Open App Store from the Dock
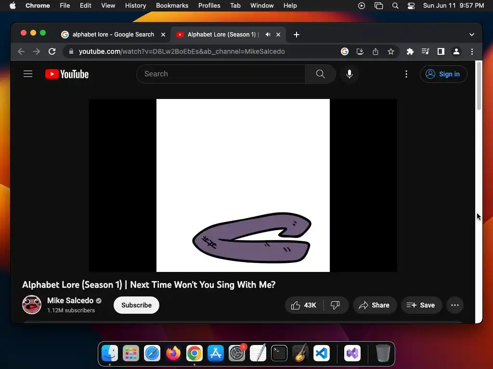This screenshot has height=369, width=493. point(215,353)
